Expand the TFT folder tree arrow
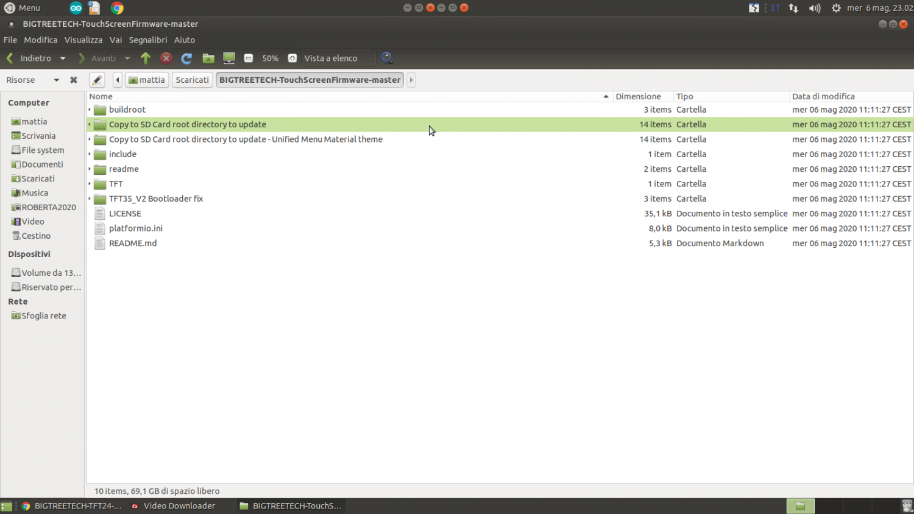 coord(90,184)
